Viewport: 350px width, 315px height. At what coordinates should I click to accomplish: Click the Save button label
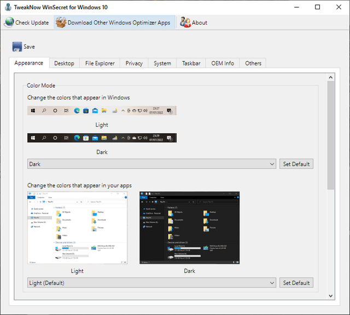(x=29, y=46)
